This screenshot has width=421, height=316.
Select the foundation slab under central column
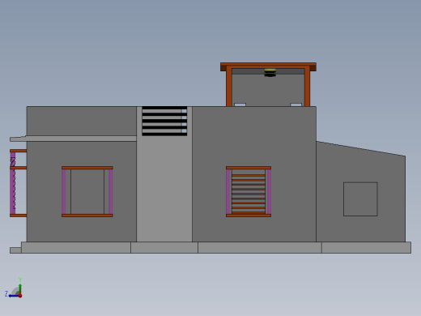click(x=164, y=248)
